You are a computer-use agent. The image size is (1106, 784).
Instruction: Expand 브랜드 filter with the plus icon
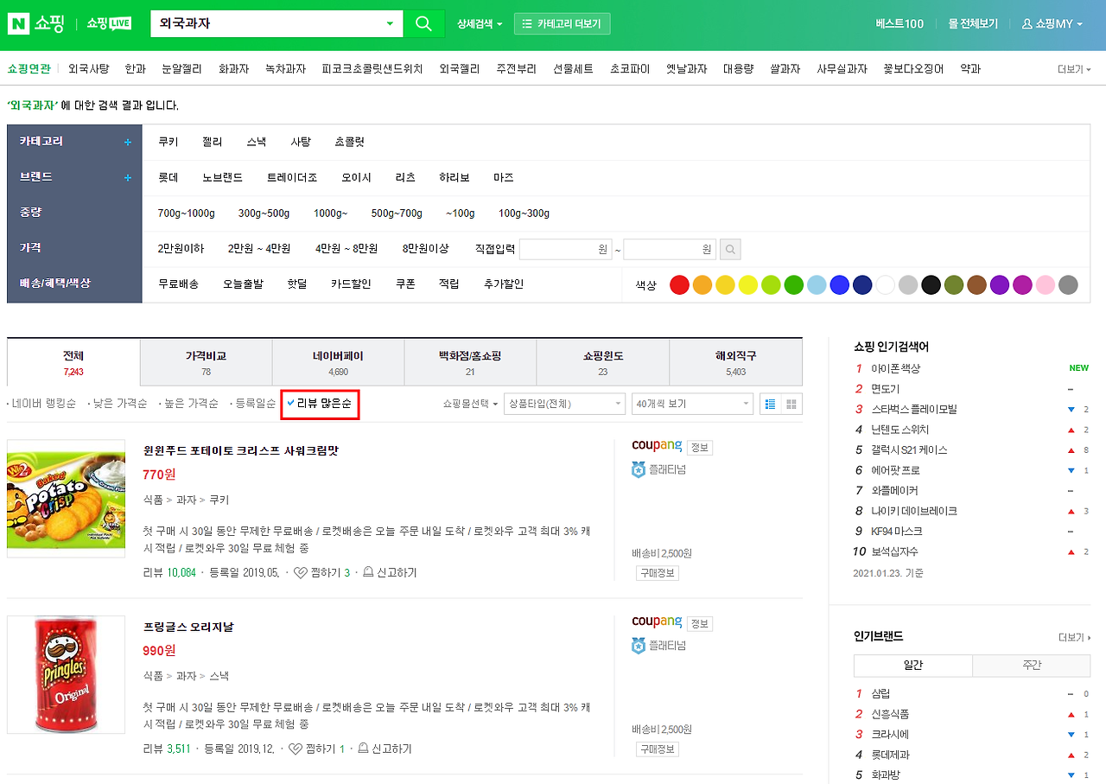coord(128,177)
